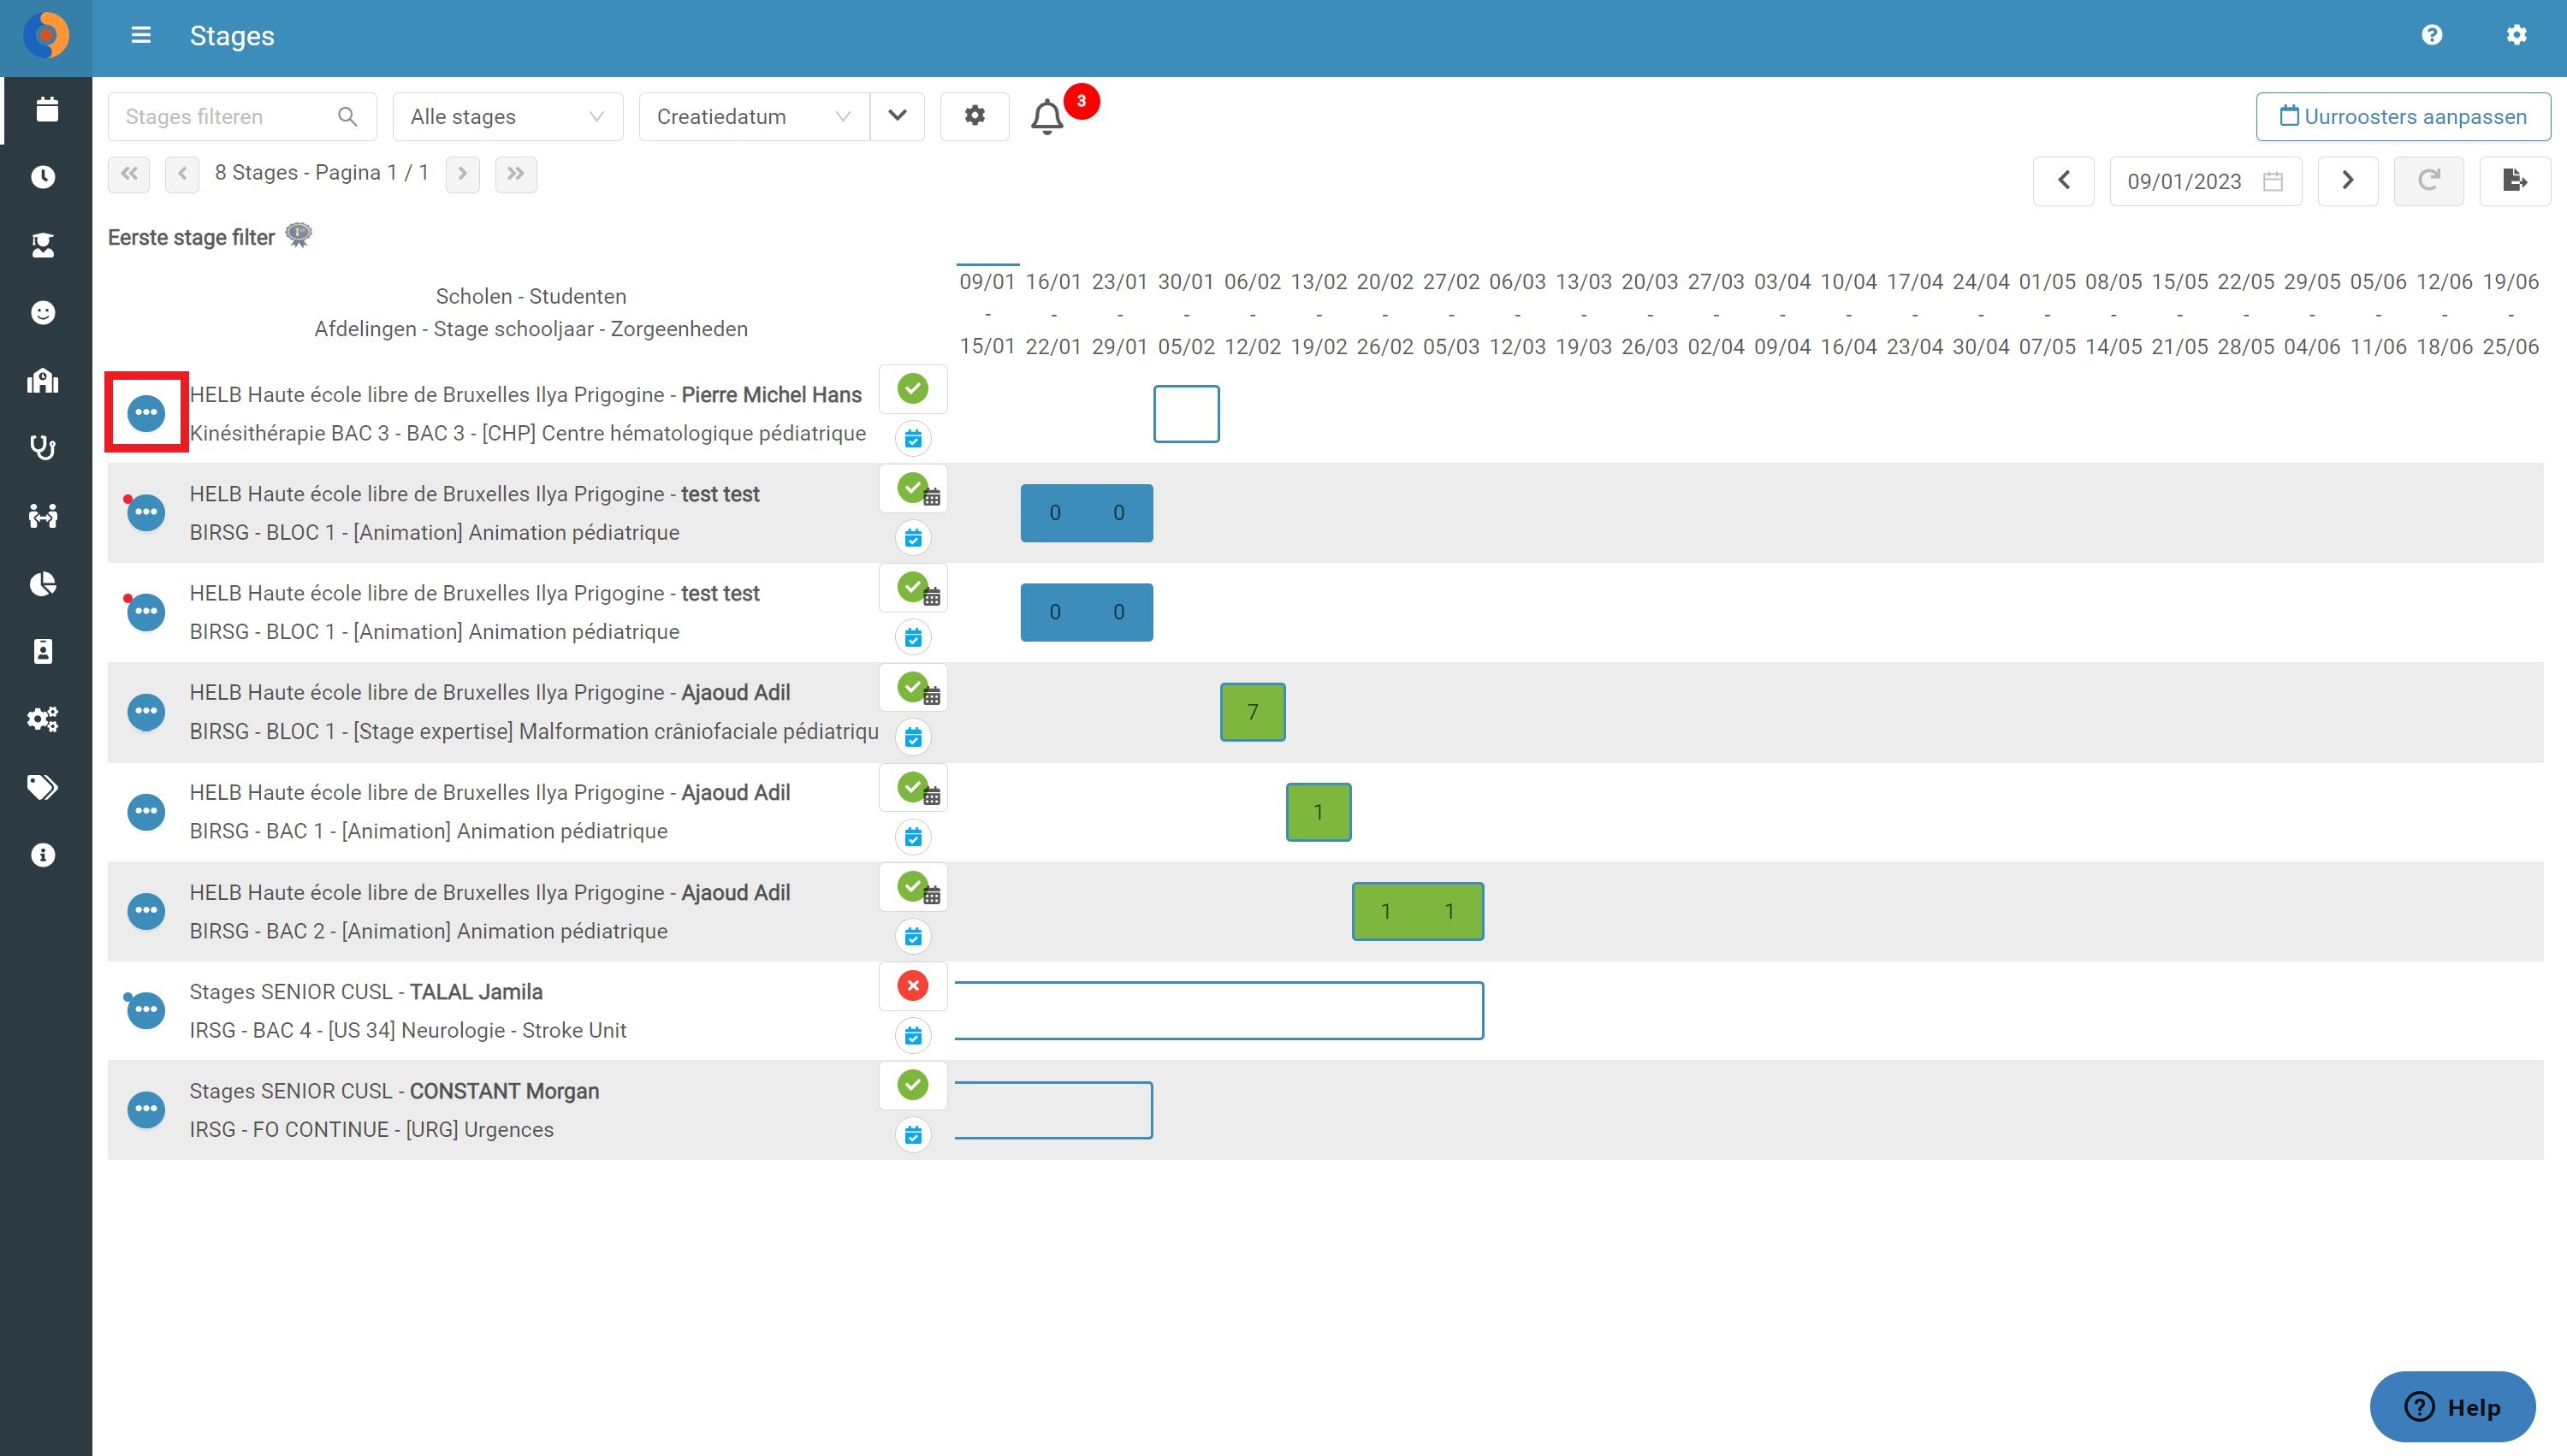
Task: Open actions menu for CONSTANT Morgan stage
Action: [x=146, y=1109]
